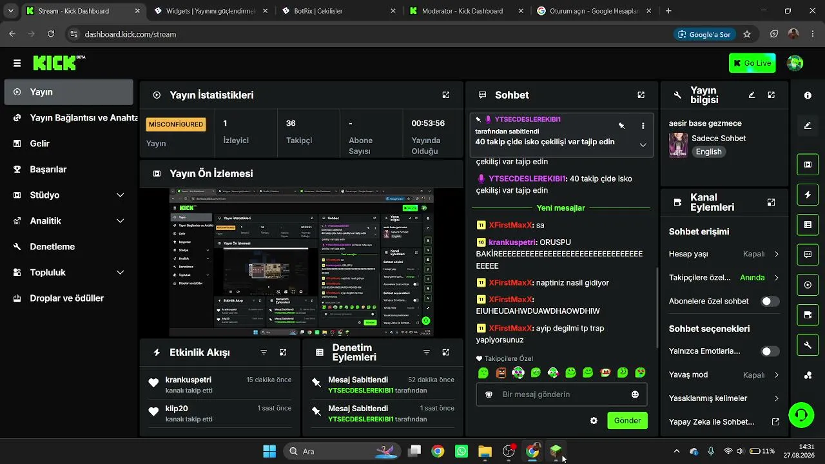Open the Takipçilere özel setting
Viewport: 825px width, 464px height.
pos(724,278)
